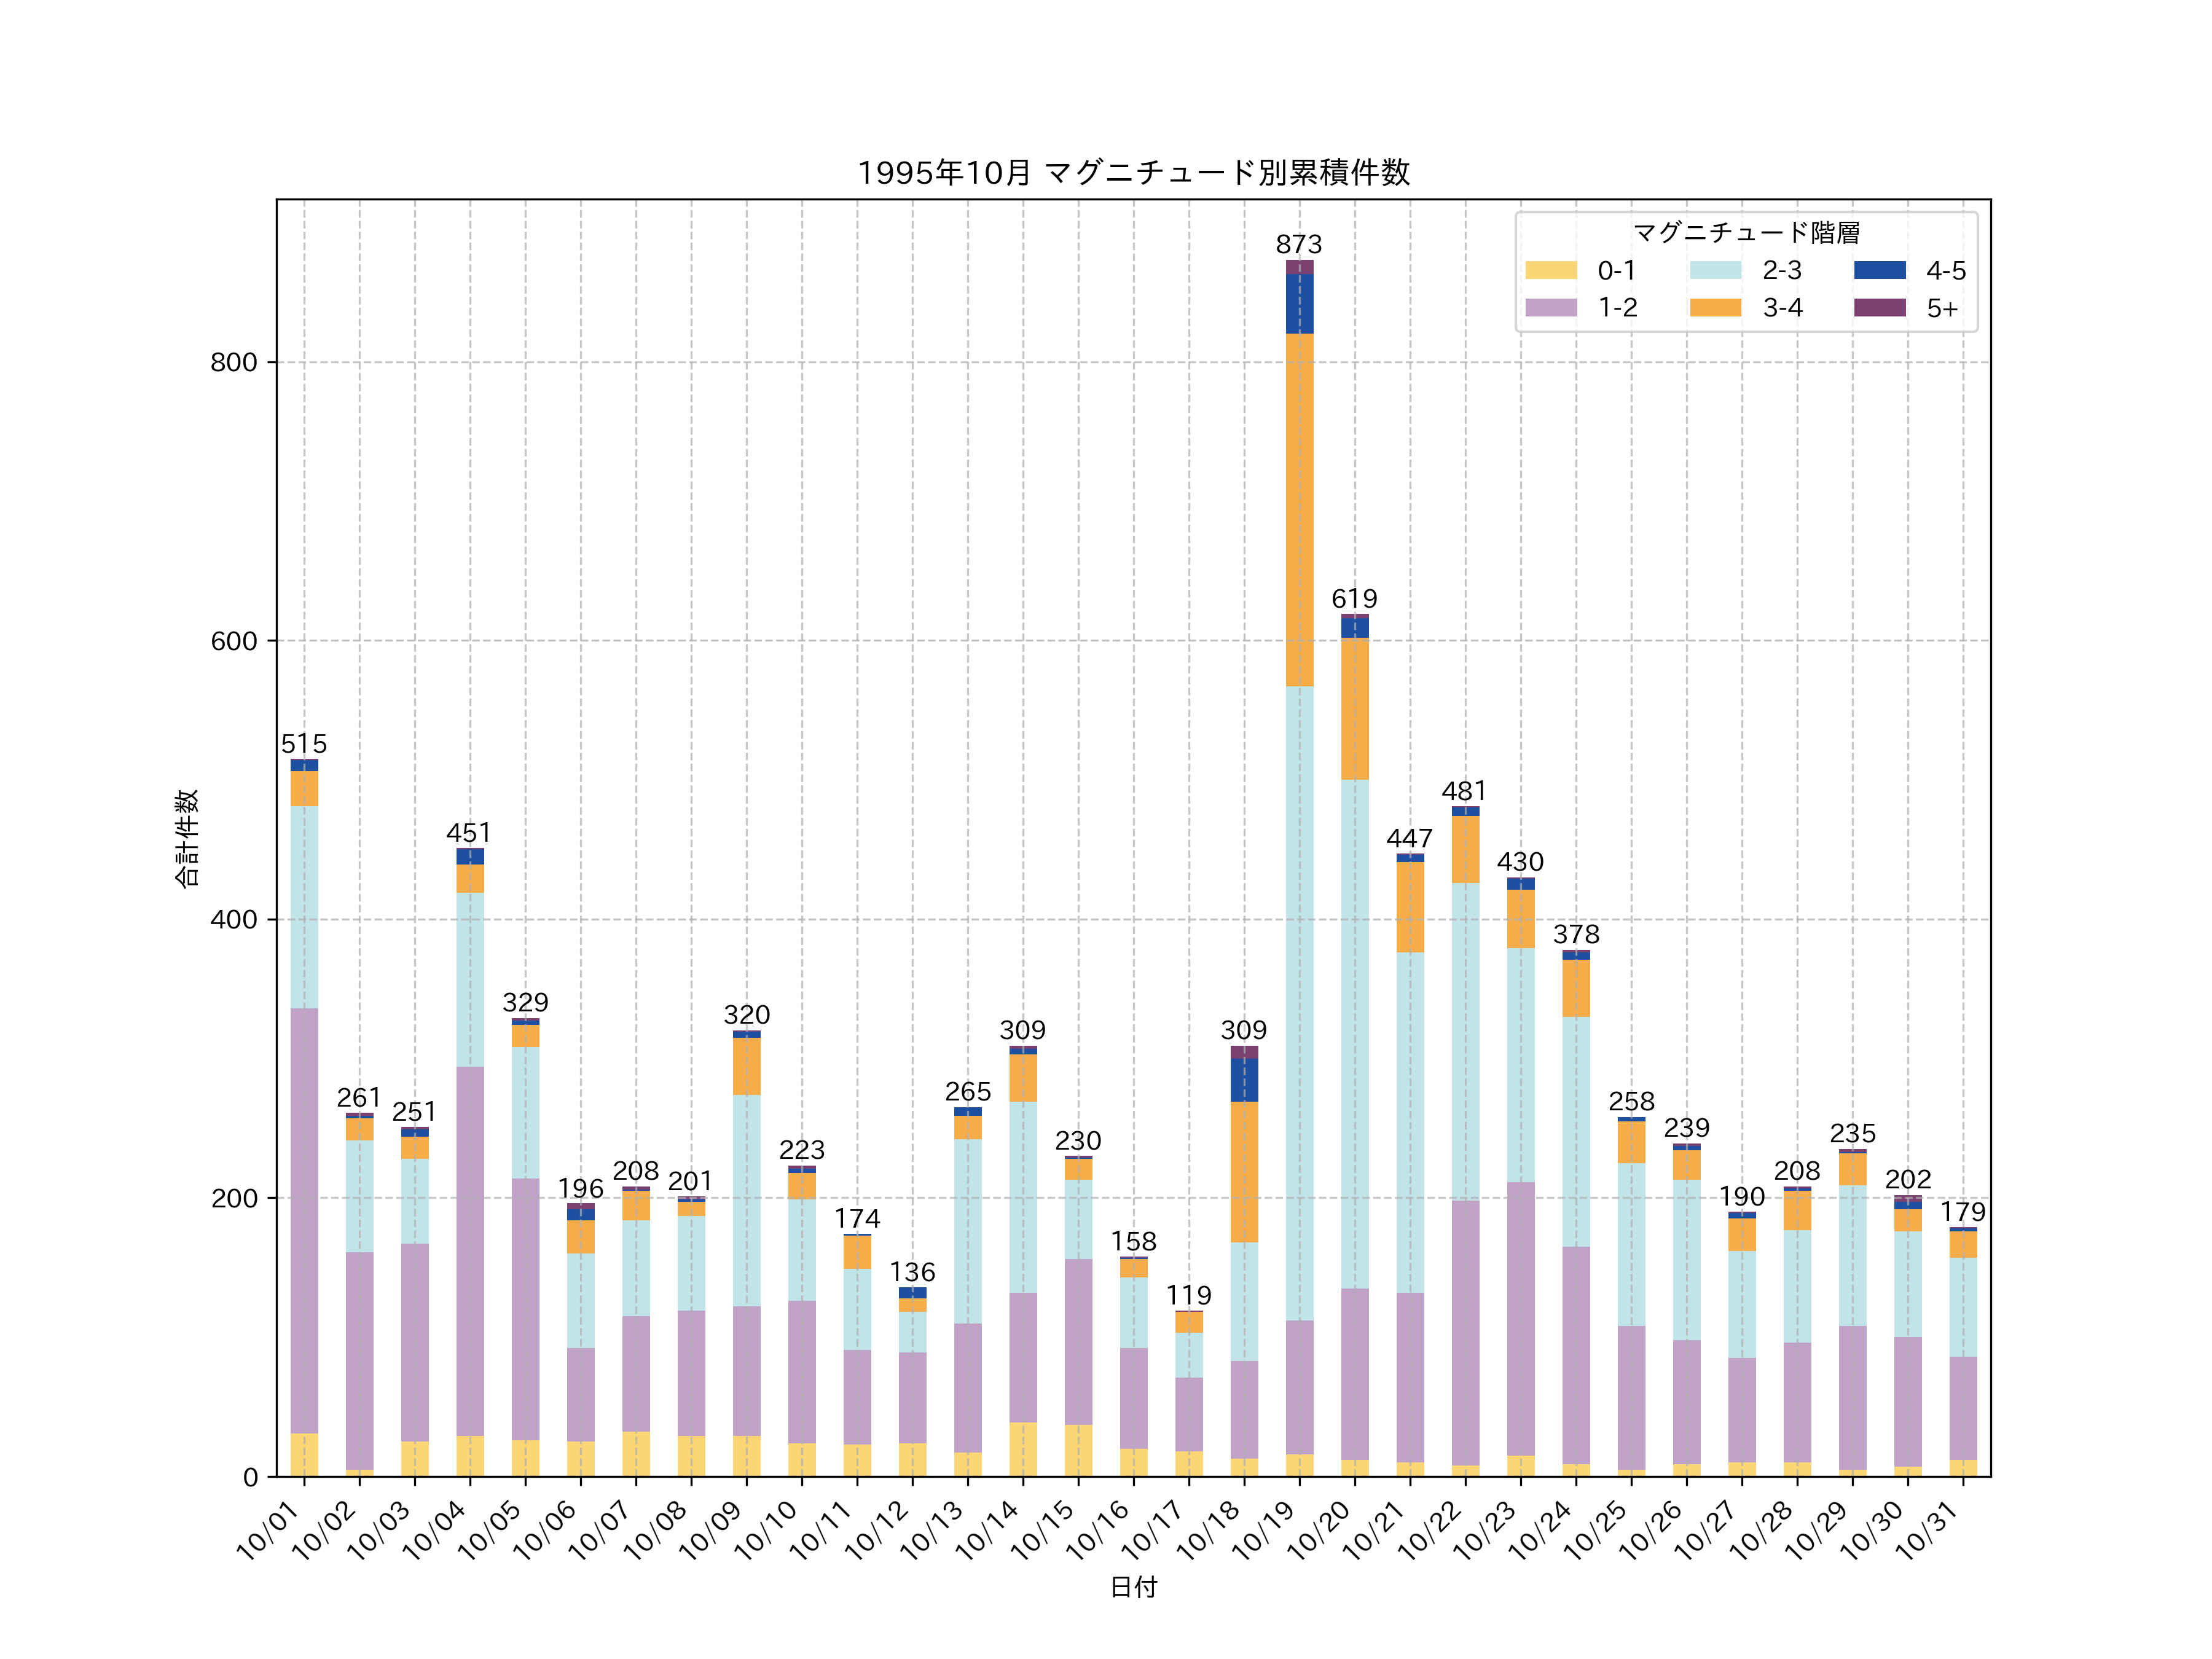The width and height of the screenshot is (2212, 1659).
Task: Click the 515 label above first bar
Action: pyautogui.click(x=304, y=743)
